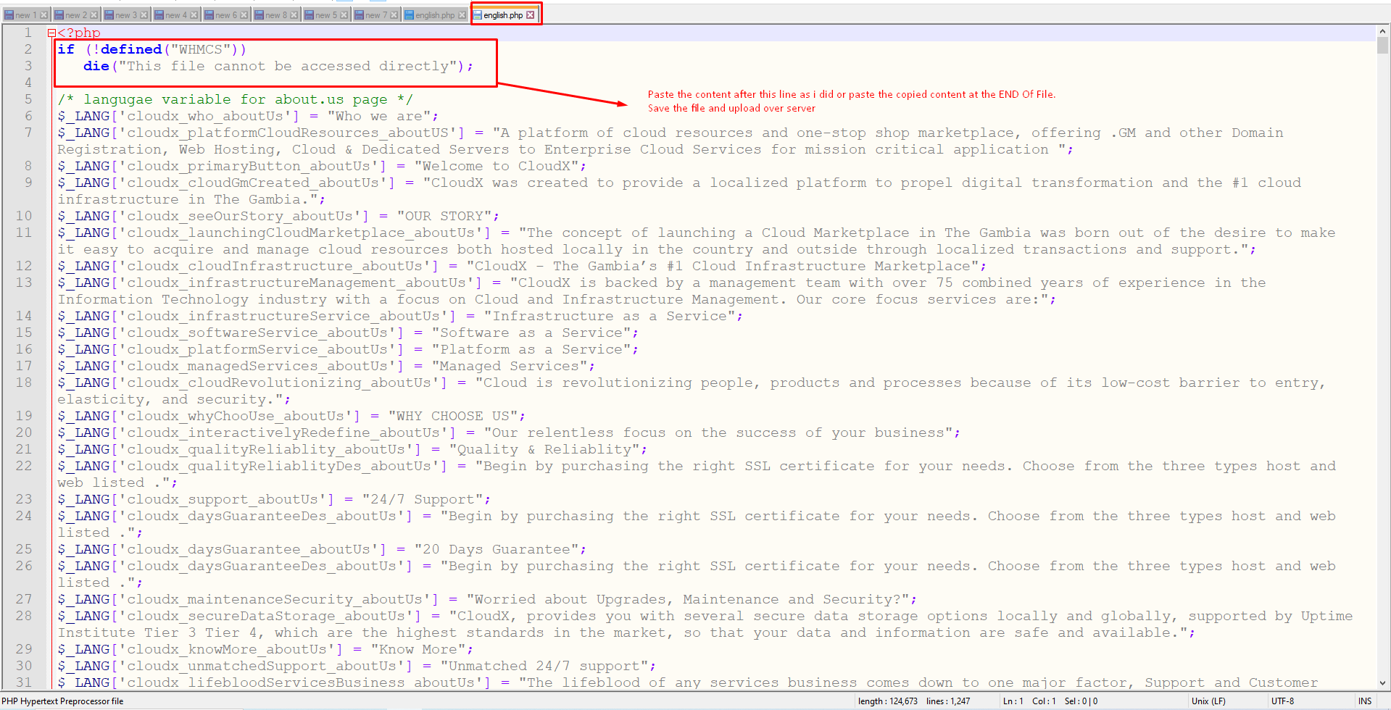Click the 'UTF-8' encoding status entry

pos(1282,701)
